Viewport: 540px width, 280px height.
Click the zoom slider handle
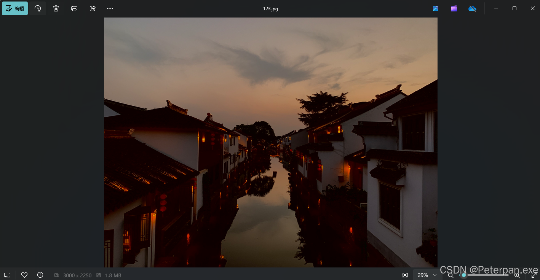click(463, 275)
